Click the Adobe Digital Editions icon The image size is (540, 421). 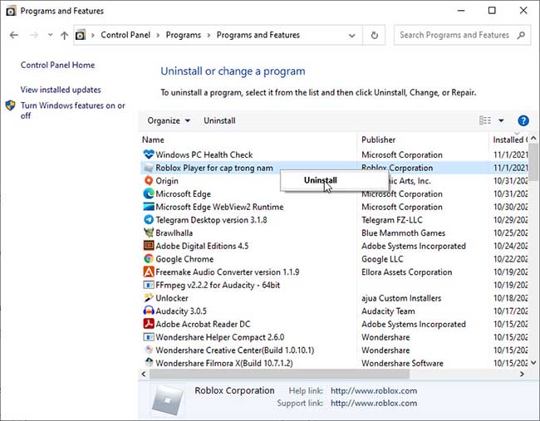click(149, 246)
